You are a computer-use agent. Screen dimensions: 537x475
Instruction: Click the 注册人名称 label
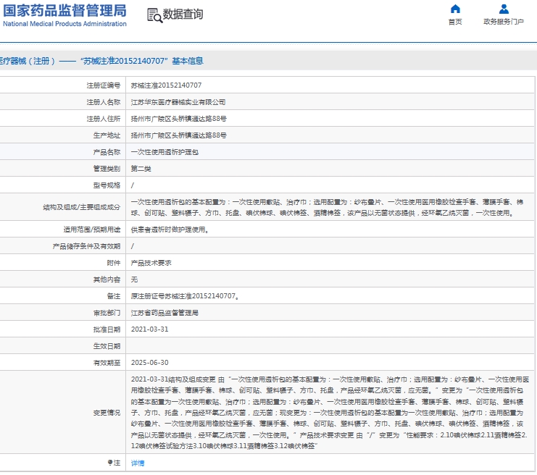(x=104, y=102)
